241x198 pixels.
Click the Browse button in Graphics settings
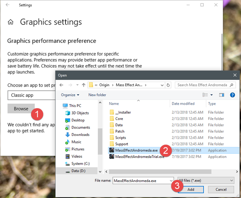click(21, 108)
